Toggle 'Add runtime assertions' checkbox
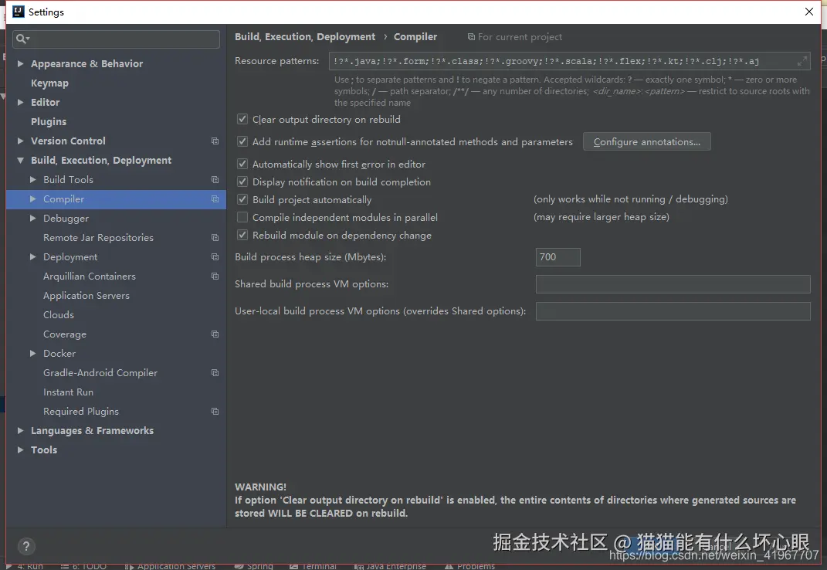Image resolution: width=827 pixels, height=570 pixels. click(x=242, y=141)
